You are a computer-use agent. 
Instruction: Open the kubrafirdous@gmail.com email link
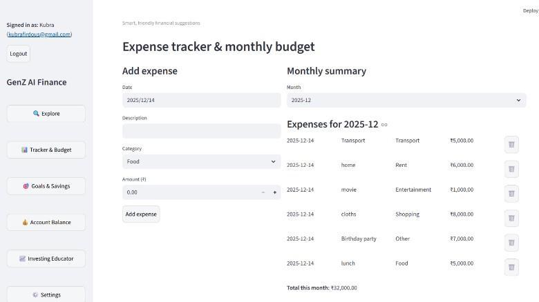[39, 34]
